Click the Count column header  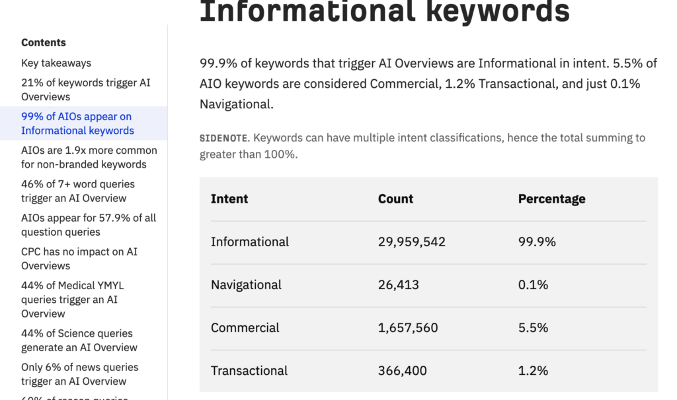pyautogui.click(x=395, y=199)
